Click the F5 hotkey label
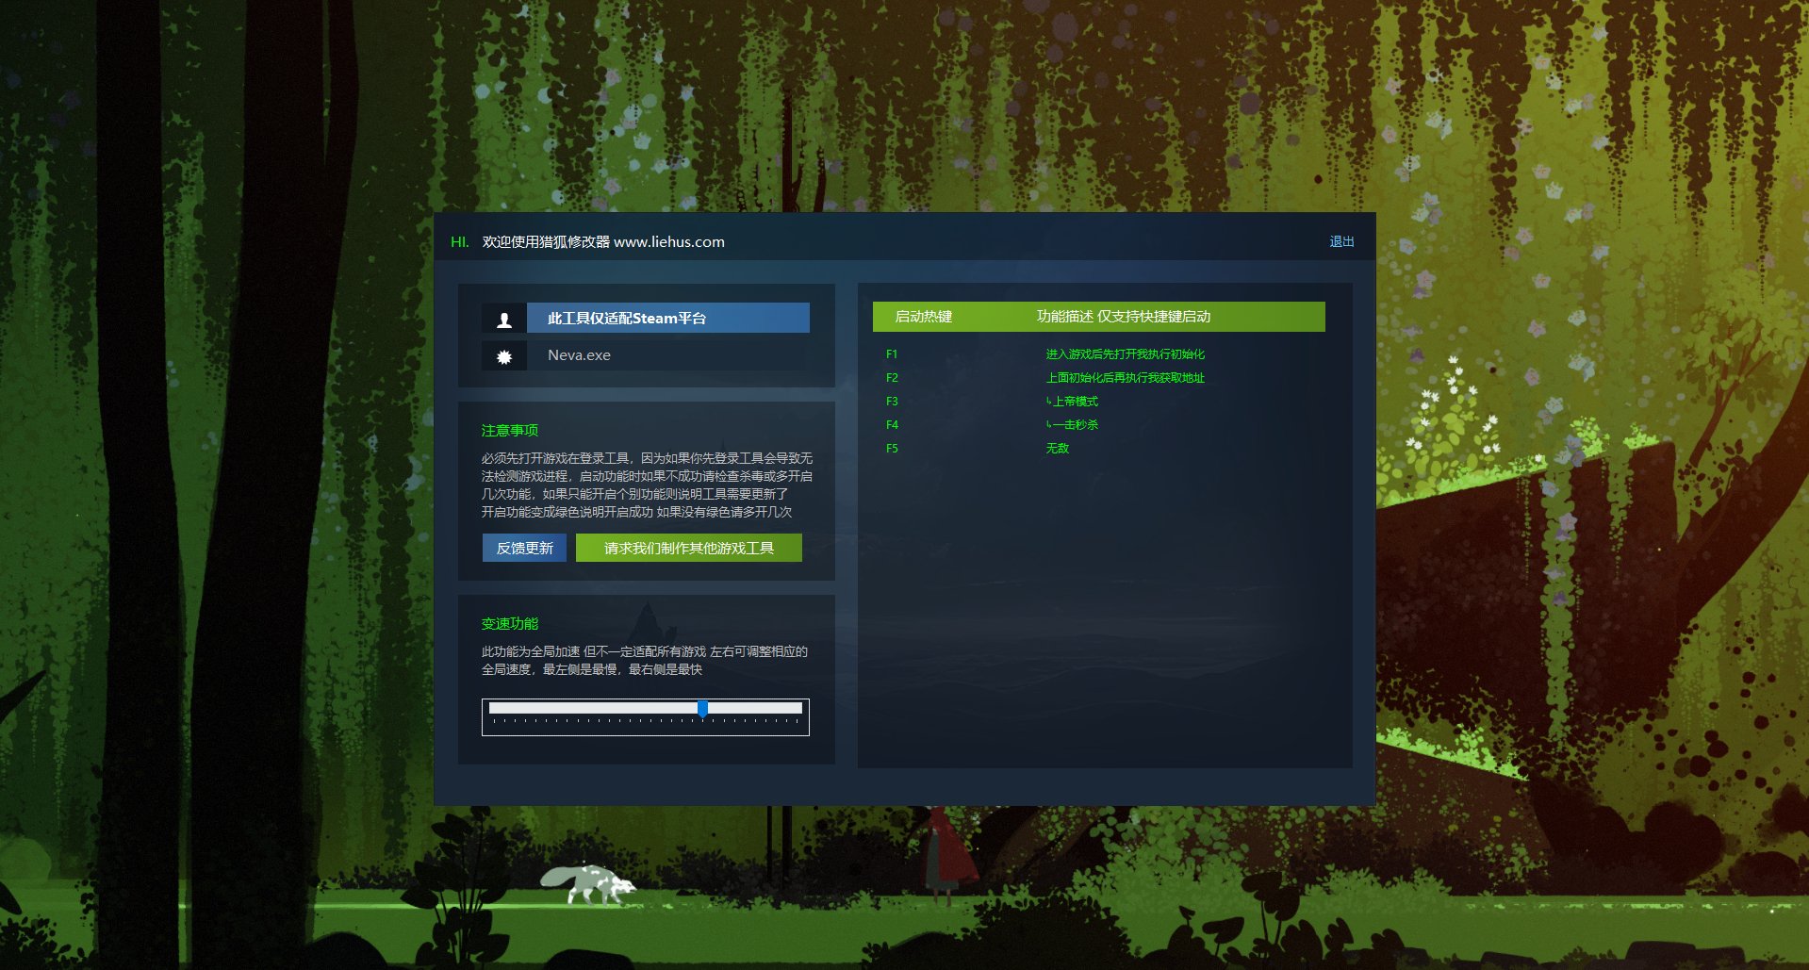Viewport: 1809px width, 970px height. click(x=892, y=449)
